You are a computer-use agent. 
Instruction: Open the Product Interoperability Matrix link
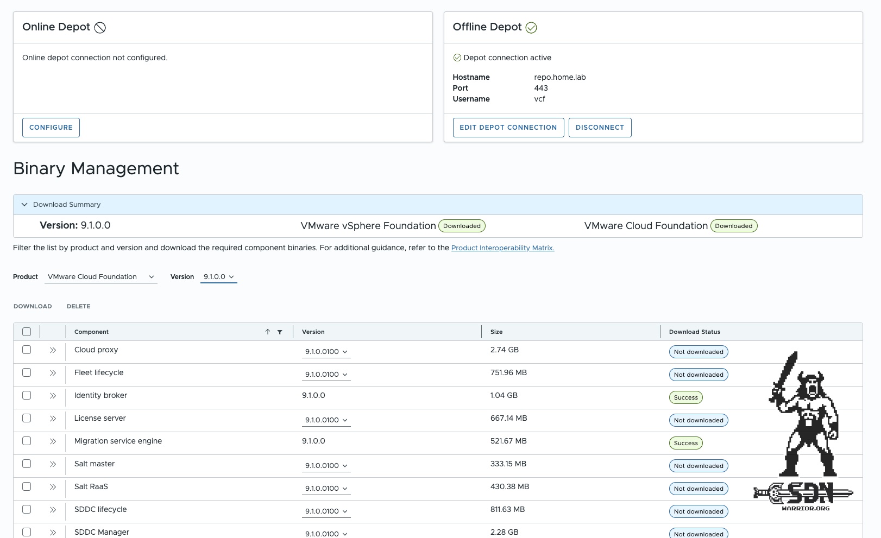tap(503, 248)
